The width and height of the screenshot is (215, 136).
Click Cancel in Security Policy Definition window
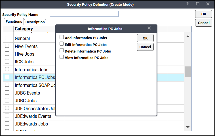click(x=204, y=23)
